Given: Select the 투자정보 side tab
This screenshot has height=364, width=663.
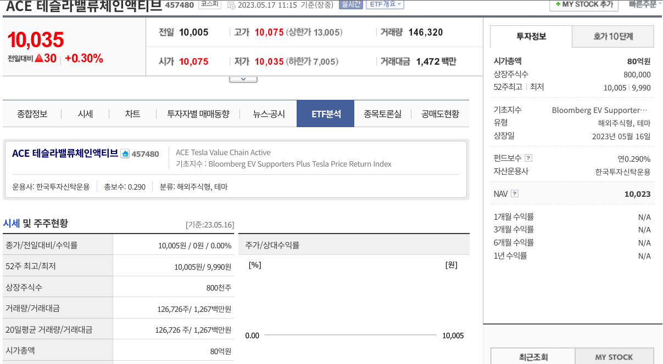Looking at the screenshot, I should click(x=531, y=37).
